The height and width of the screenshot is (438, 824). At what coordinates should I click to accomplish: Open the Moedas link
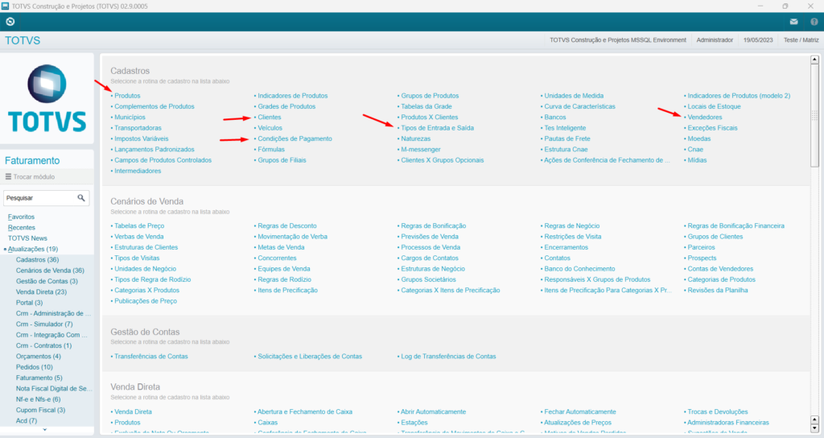699,138
